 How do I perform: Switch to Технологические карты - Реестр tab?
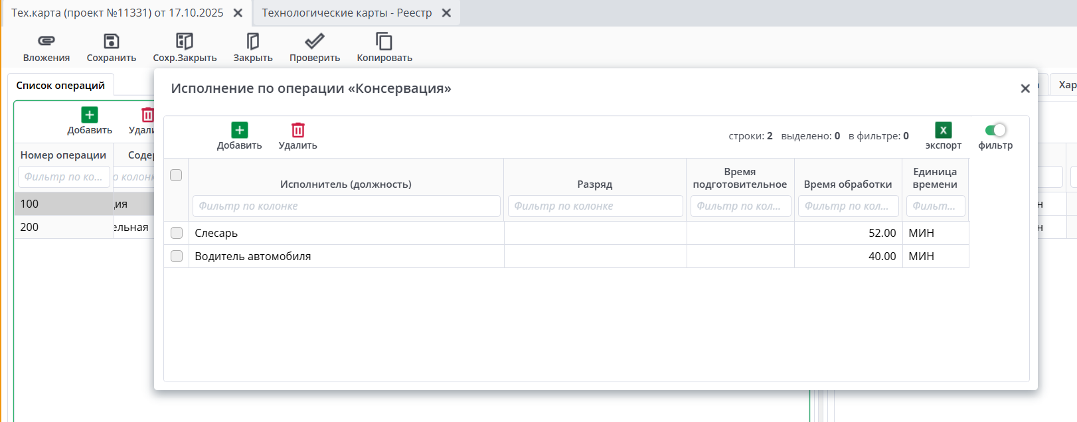347,13
